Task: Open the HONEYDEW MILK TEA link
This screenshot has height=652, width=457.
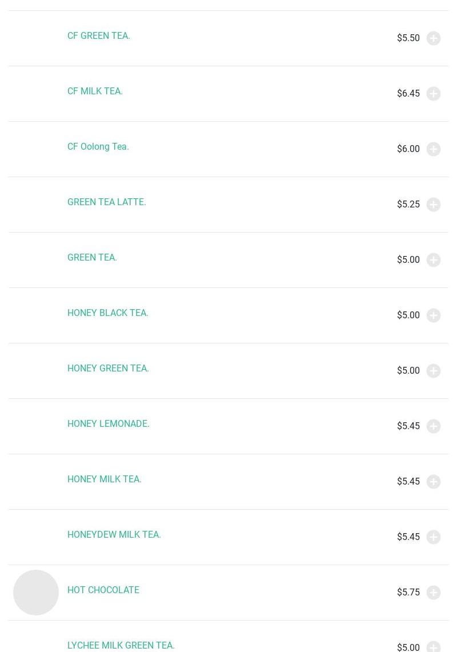Action: pyautogui.click(x=114, y=535)
